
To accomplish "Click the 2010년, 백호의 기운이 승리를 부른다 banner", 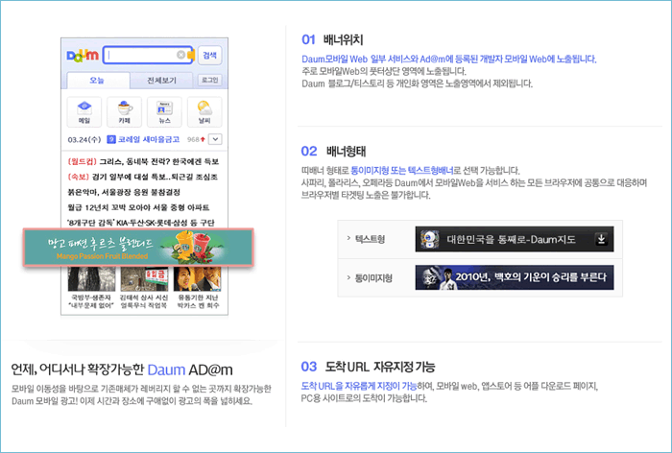I will click(x=515, y=277).
